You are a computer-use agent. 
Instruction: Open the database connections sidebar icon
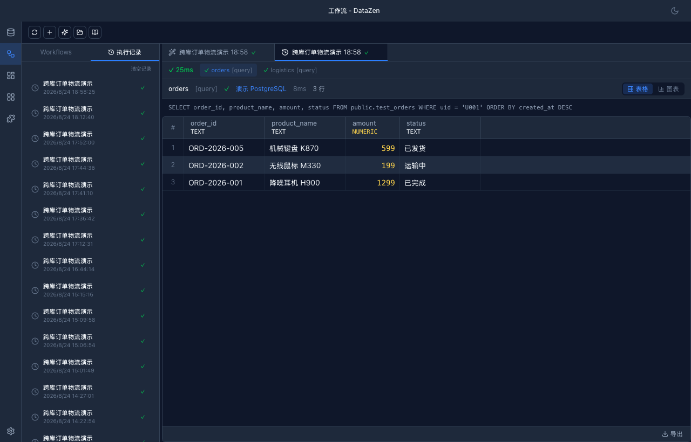click(x=11, y=32)
